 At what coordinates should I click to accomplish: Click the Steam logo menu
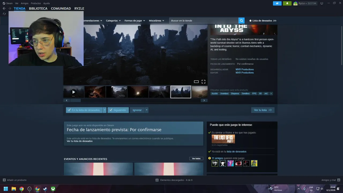tap(8, 3)
